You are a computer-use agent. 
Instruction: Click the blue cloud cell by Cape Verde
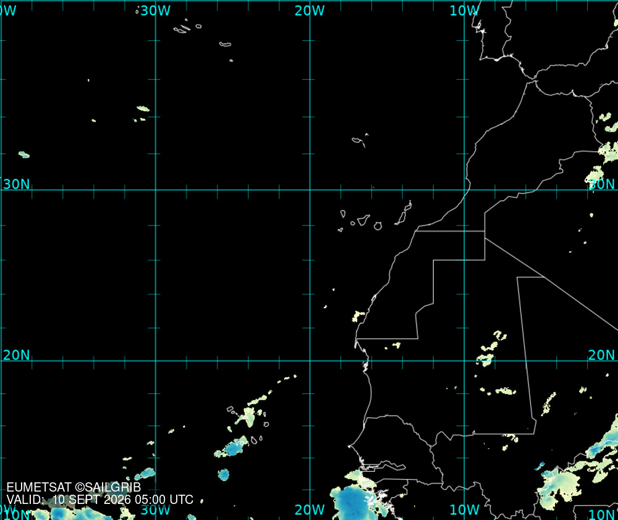point(233,448)
